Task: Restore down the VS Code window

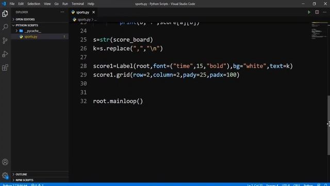Action: (314, 4)
